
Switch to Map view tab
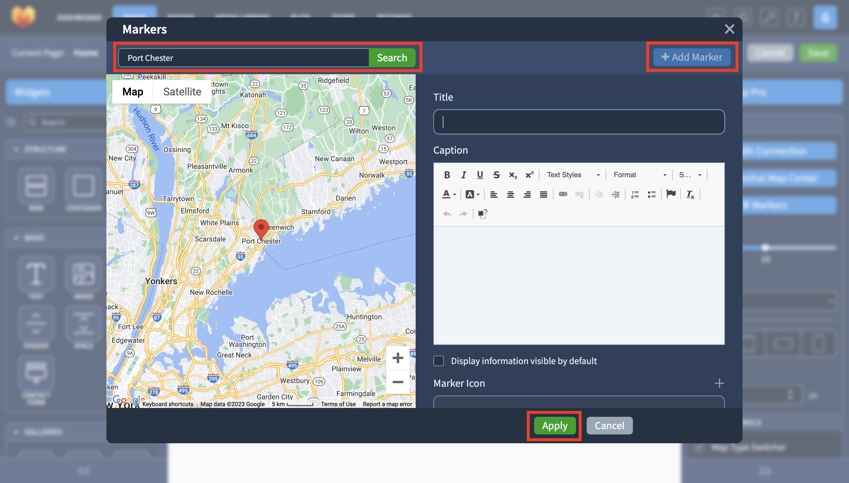pyautogui.click(x=133, y=92)
